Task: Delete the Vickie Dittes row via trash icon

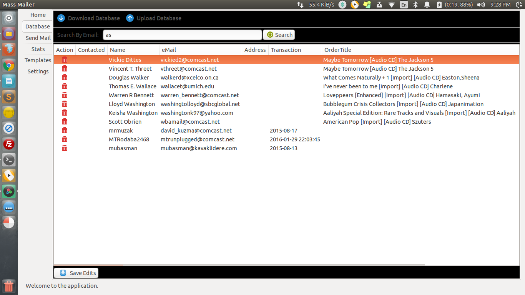Action: coord(65,60)
